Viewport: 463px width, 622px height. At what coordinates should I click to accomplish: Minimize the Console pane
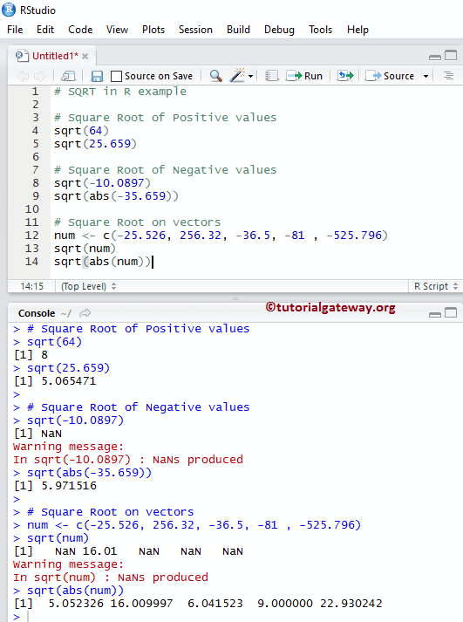coord(435,315)
